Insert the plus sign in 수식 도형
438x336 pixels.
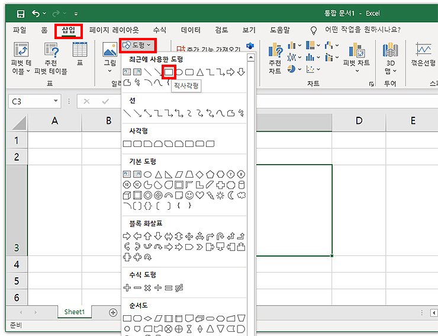point(127,288)
